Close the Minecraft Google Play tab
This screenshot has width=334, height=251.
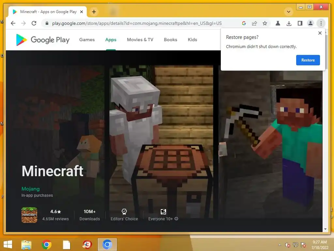click(x=82, y=12)
